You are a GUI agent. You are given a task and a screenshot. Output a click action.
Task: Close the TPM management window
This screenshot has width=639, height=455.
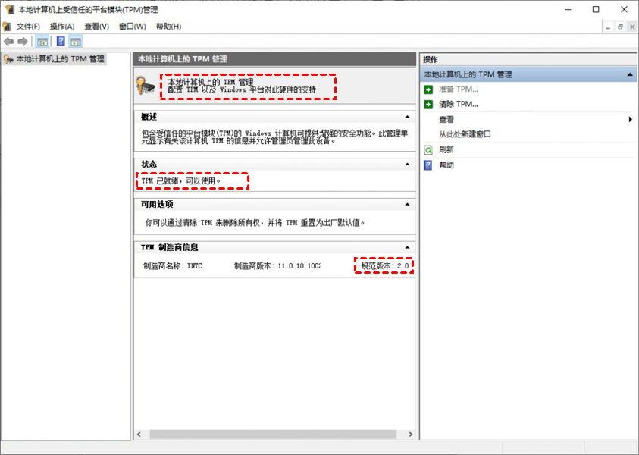624,9
